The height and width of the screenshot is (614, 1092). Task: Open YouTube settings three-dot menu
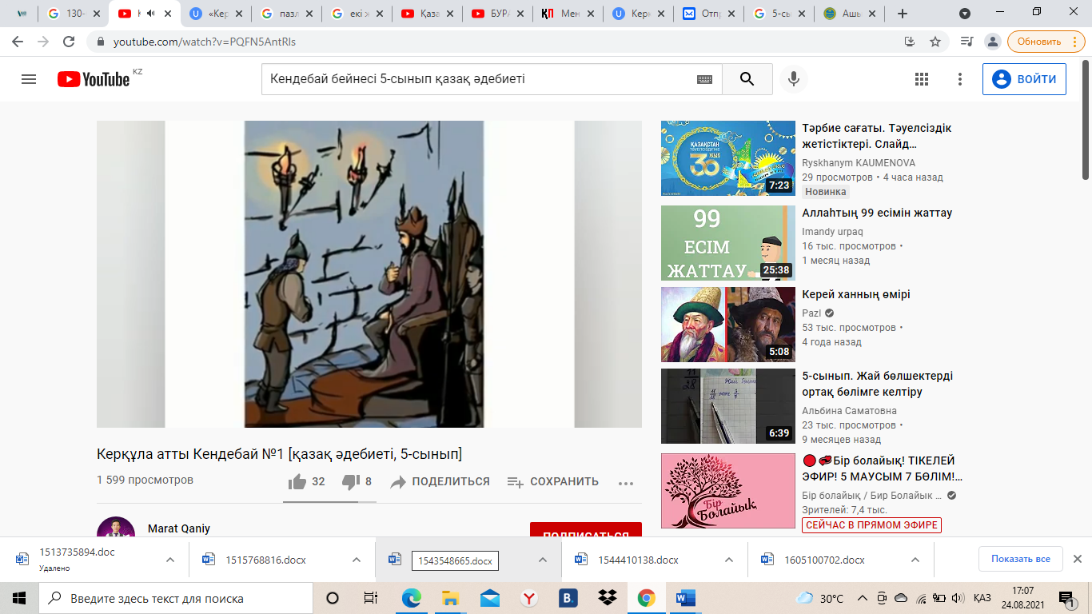click(960, 79)
